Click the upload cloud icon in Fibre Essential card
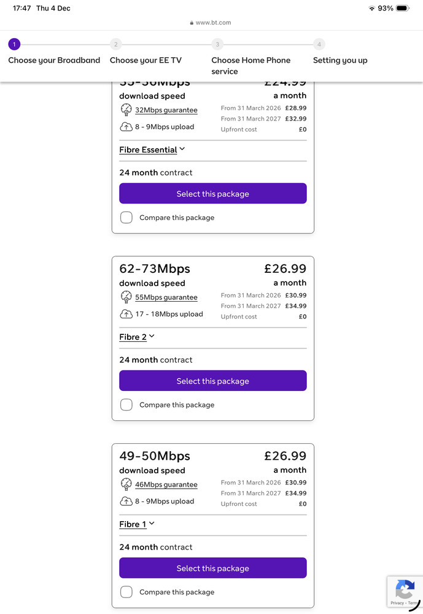 click(126, 127)
